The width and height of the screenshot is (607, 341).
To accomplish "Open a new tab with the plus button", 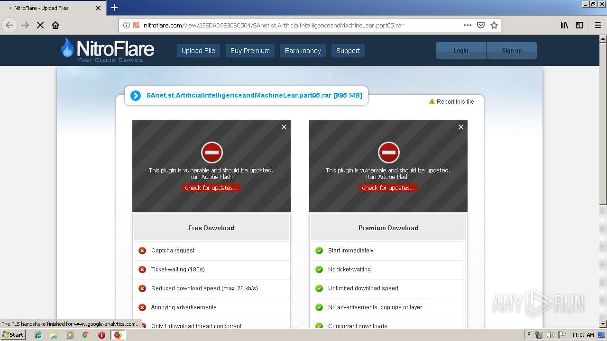I will coord(114,8).
